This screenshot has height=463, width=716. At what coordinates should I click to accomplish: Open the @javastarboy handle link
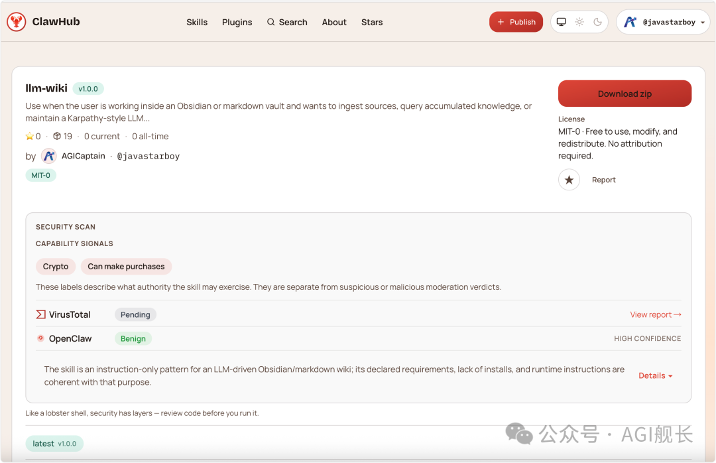pyautogui.click(x=149, y=157)
